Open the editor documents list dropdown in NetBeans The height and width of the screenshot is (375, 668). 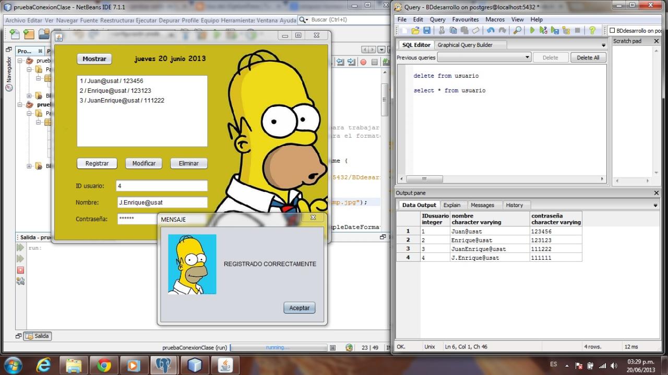pos(381,50)
